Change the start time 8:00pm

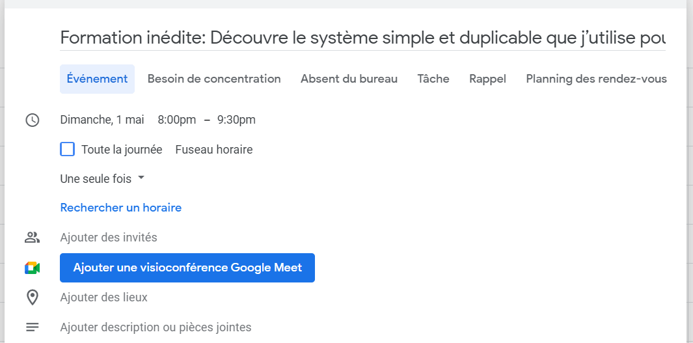point(176,120)
